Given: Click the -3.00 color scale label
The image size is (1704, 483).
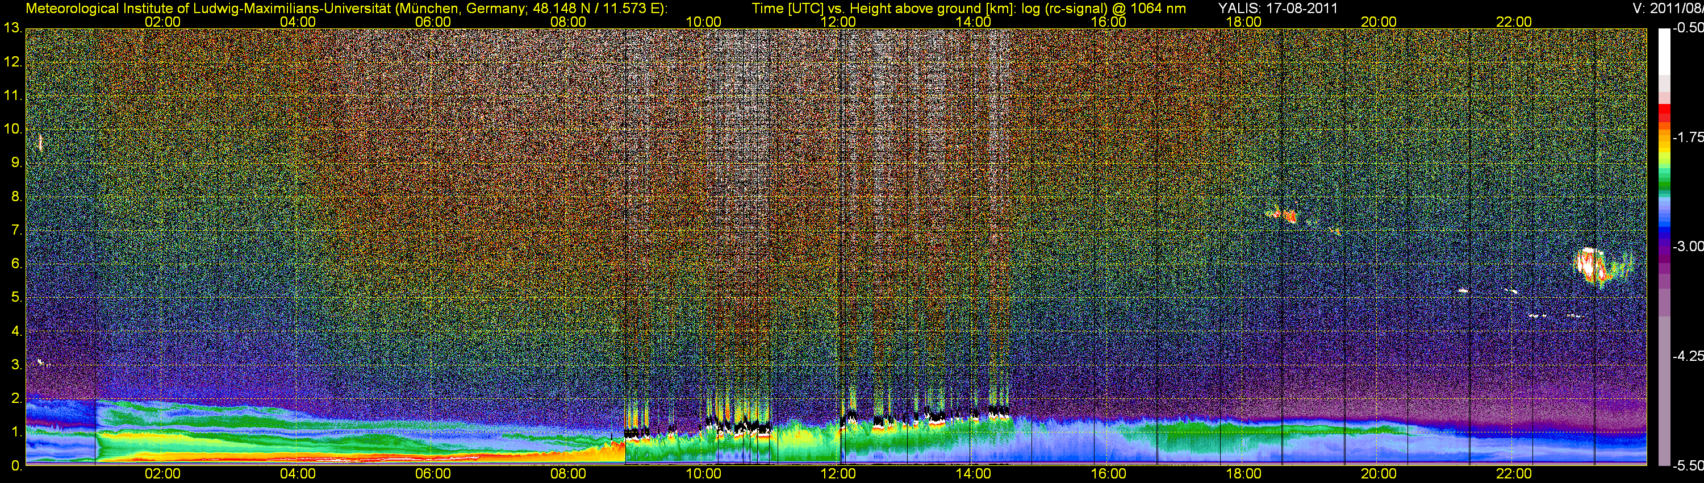Looking at the screenshot, I should click(1688, 246).
